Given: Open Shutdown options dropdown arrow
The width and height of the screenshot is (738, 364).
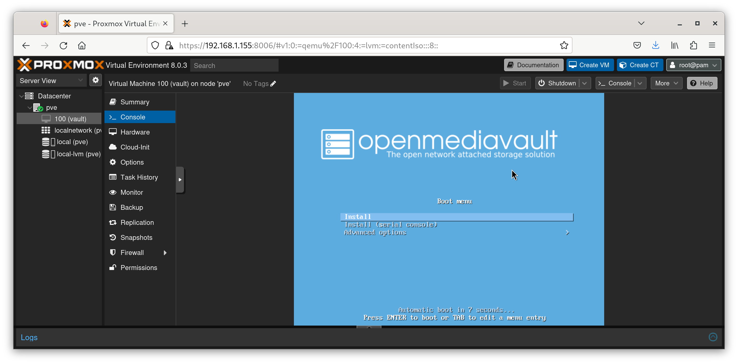Looking at the screenshot, I should [x=585, y=83].
